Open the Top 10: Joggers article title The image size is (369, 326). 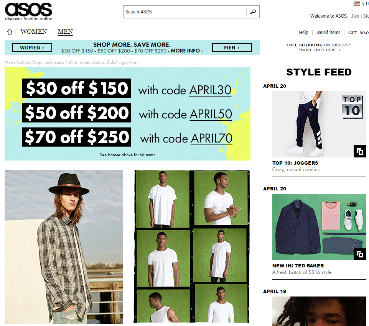tap(295, 163)
